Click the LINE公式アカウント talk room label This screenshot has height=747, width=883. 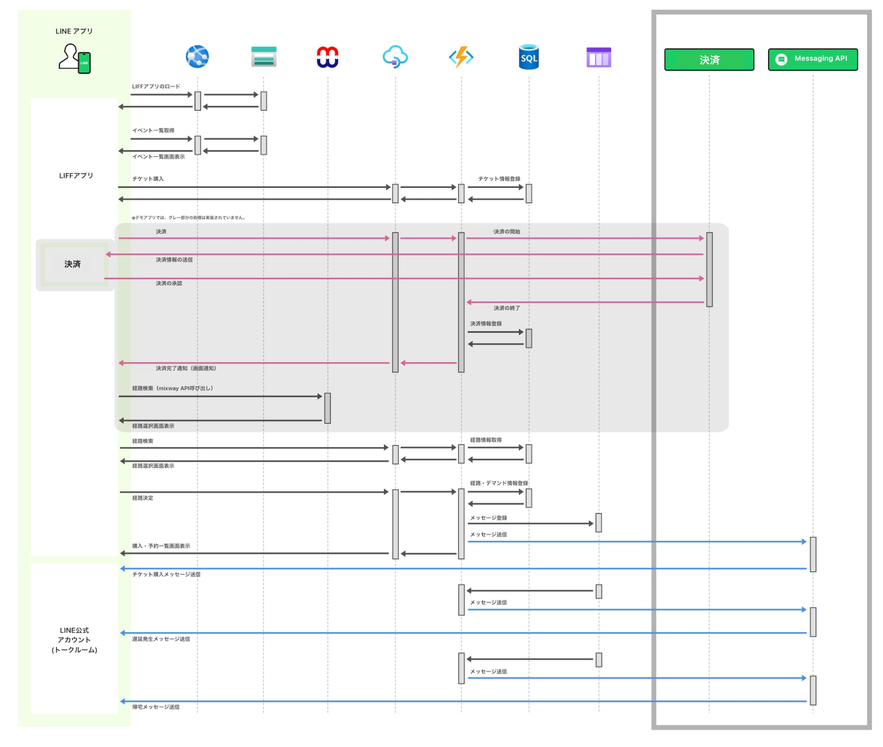pyautogui.click(x=74, y=640)
